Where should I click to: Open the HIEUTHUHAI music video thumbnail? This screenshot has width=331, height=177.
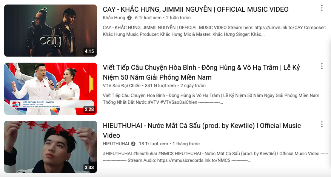(51, 147)
